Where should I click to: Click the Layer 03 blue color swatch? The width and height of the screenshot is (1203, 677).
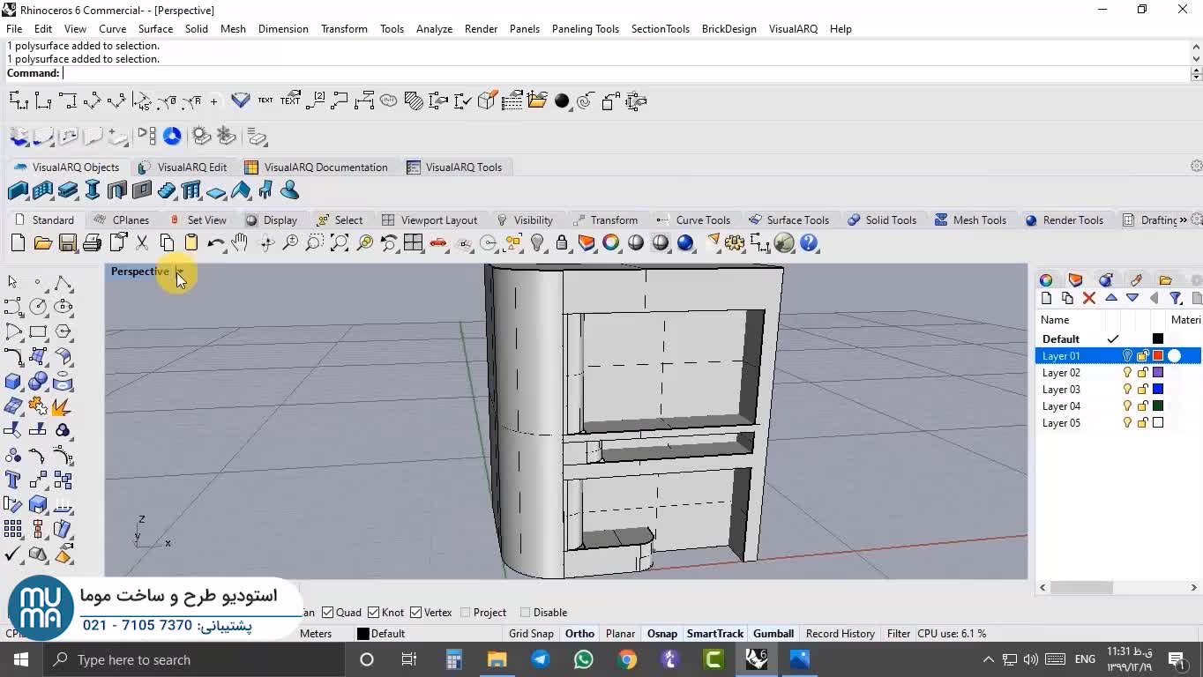tap(1158, 390)
